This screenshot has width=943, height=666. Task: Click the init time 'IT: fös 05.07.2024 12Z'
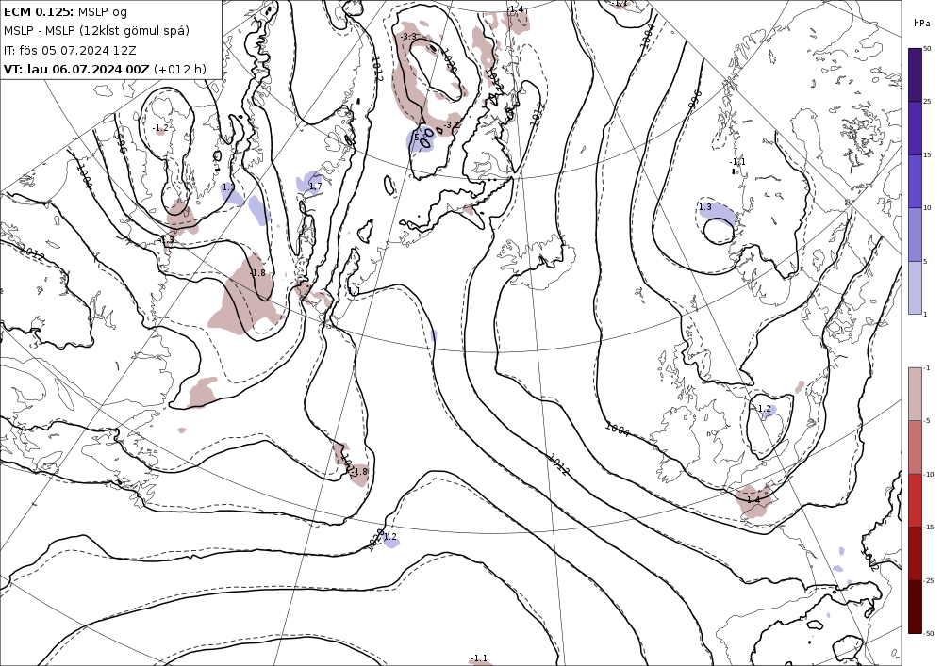[x=70, y=50]
